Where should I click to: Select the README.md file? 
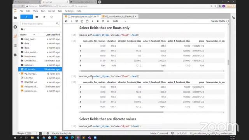[40, 82]
